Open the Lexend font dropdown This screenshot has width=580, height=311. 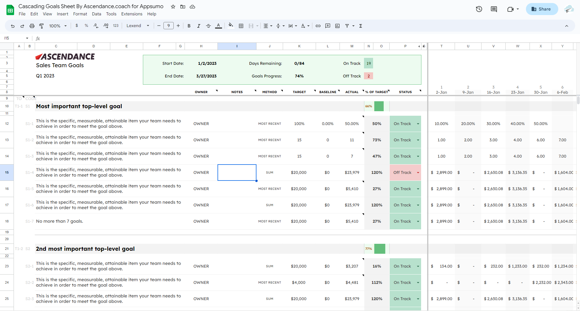pos(138,26)
